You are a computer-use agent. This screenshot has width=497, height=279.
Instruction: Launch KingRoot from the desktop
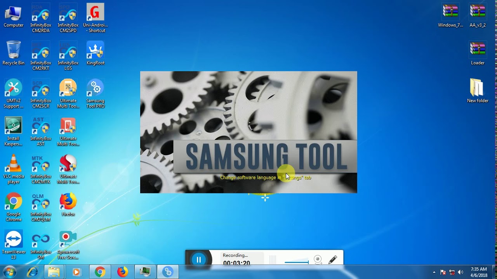coord(95,53)
